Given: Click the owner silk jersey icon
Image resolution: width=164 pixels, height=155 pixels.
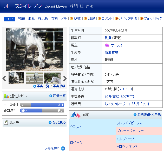Looking at the screenshot, I should coord(107,45).
